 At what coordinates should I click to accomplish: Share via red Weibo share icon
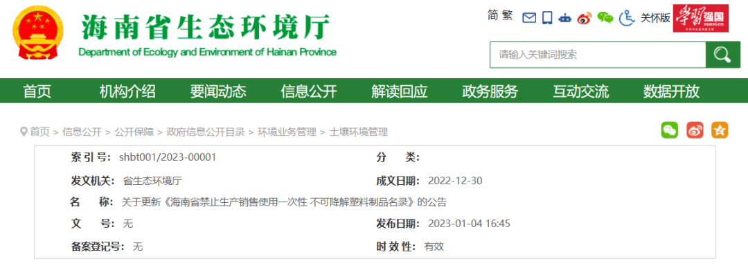coord(695,130)
